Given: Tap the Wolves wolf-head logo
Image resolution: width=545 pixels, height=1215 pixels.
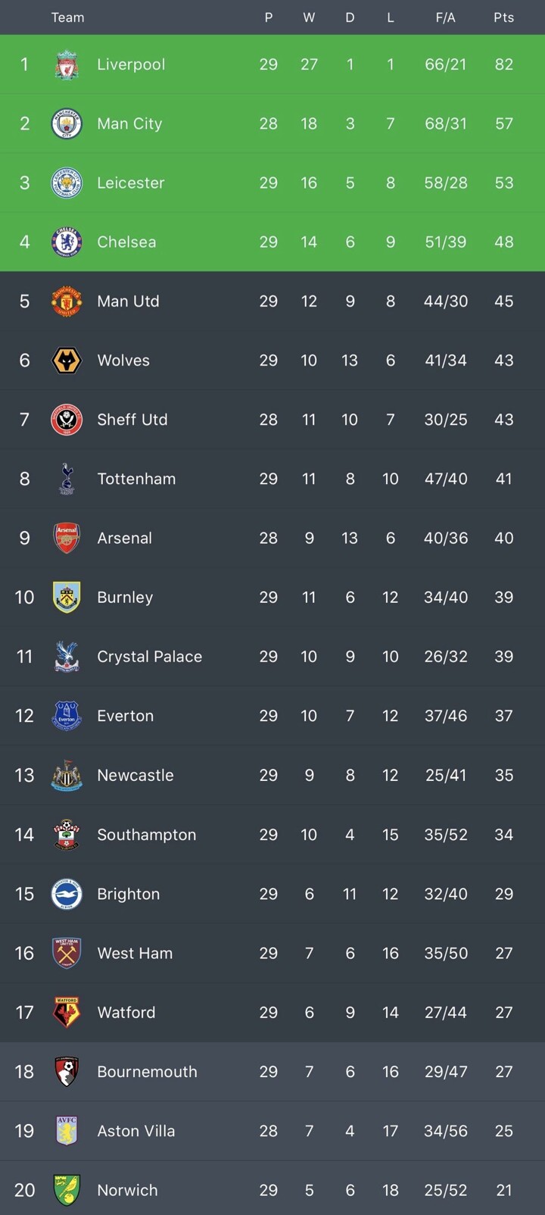Looking at the screenshot, I should [x=67, y=361].
